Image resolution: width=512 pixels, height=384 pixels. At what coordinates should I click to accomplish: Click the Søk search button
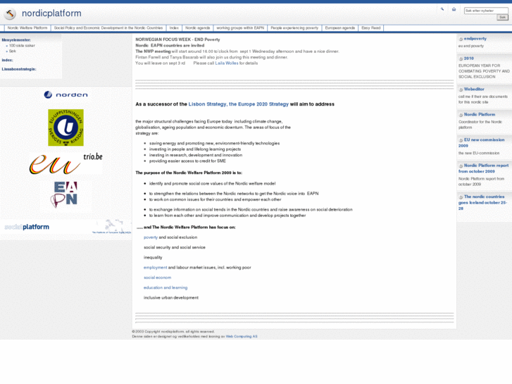tap(503, 18)
